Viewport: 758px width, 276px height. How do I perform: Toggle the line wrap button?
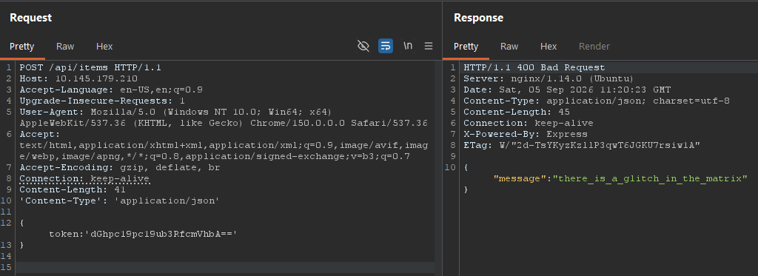click(x=385, y=46)
